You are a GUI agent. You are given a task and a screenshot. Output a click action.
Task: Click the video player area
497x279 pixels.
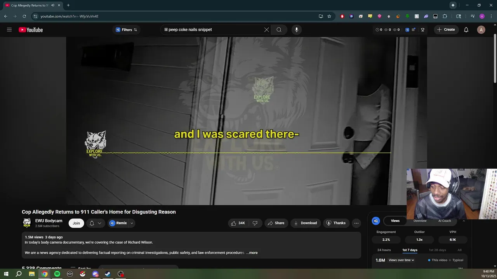tap(246, 121)
